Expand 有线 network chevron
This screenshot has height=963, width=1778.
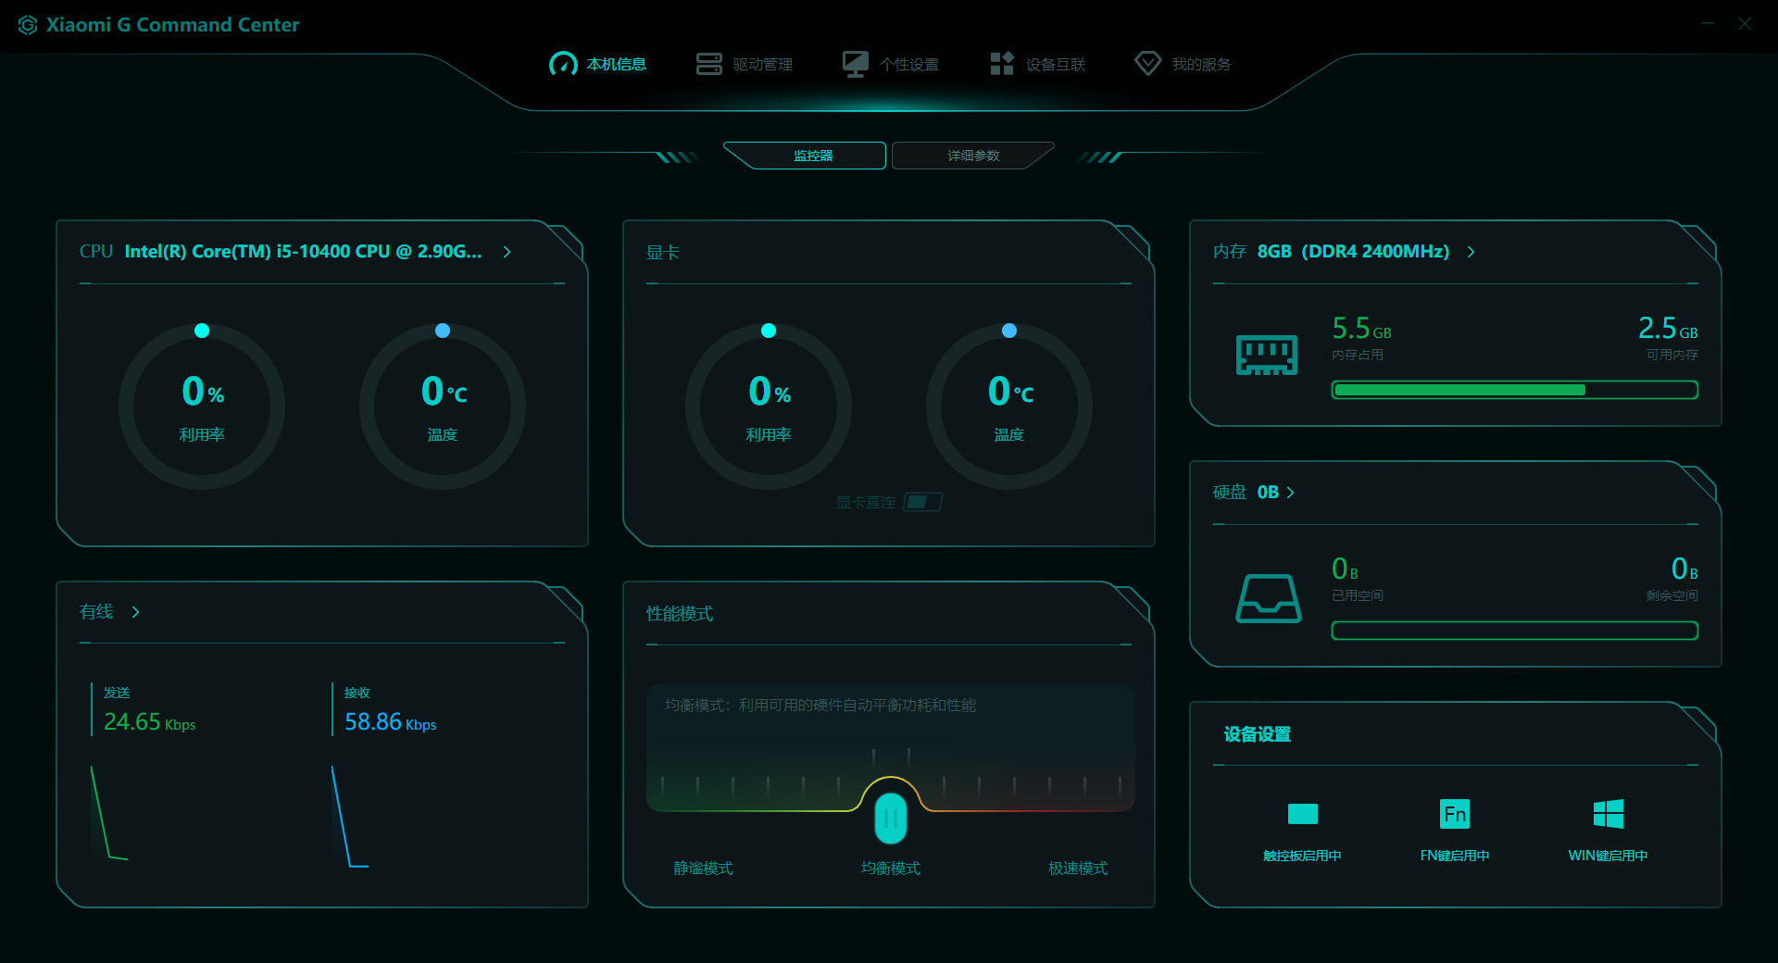[x=135, y=612]
